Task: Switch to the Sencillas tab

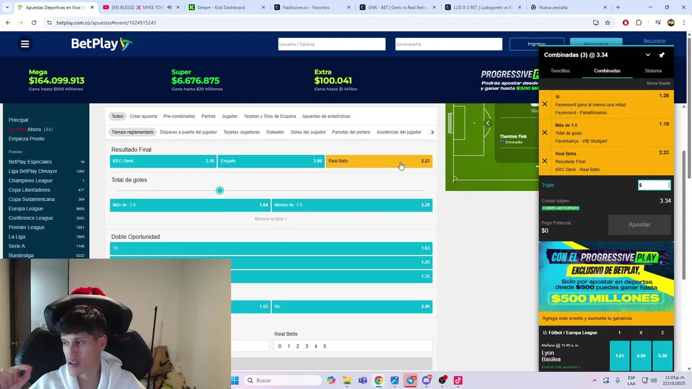Action: (x=560, y=71)
